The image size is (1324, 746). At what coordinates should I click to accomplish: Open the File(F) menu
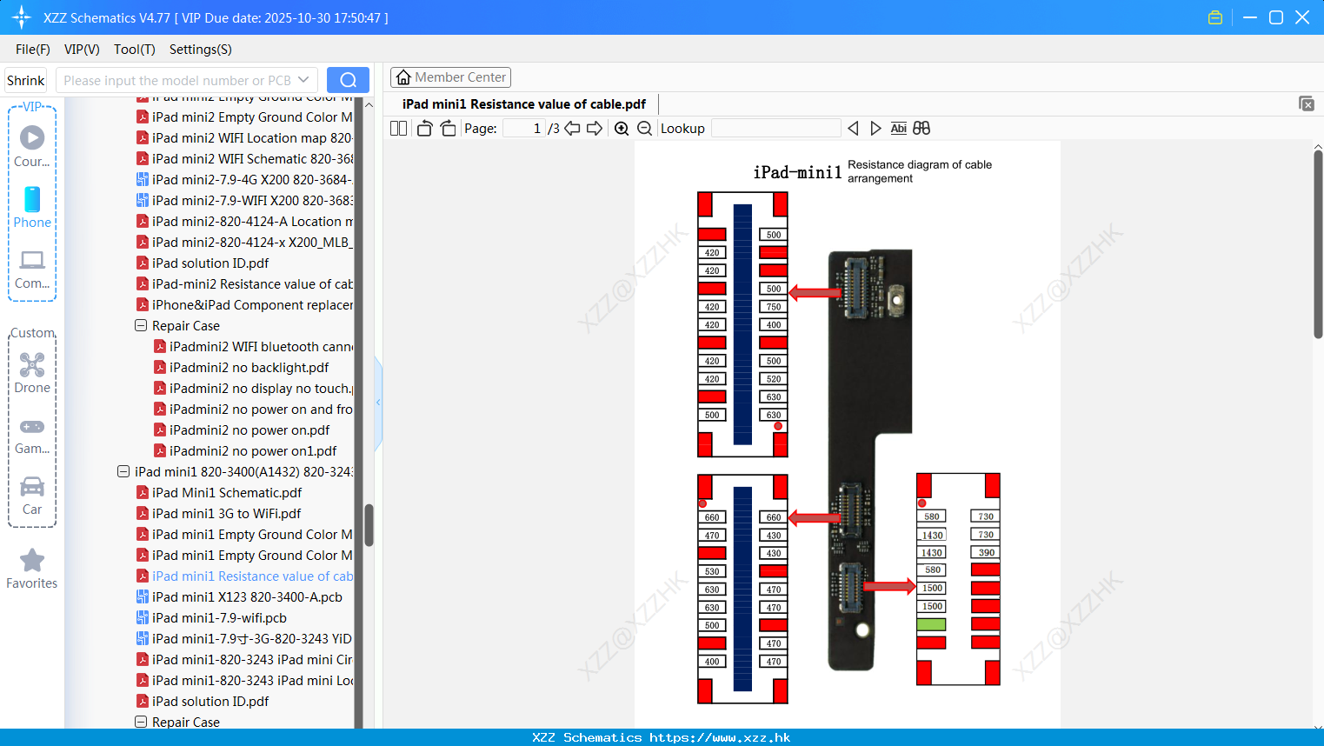pos(33,50)
